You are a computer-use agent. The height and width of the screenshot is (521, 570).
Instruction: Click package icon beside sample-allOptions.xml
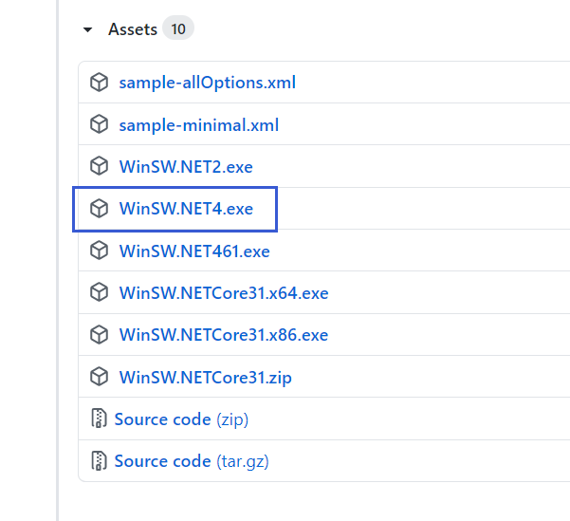point(99,83)
